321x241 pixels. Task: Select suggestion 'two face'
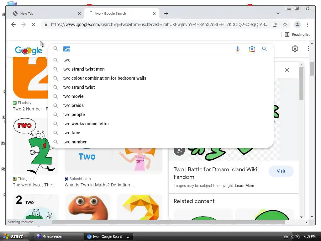[161, 133]
